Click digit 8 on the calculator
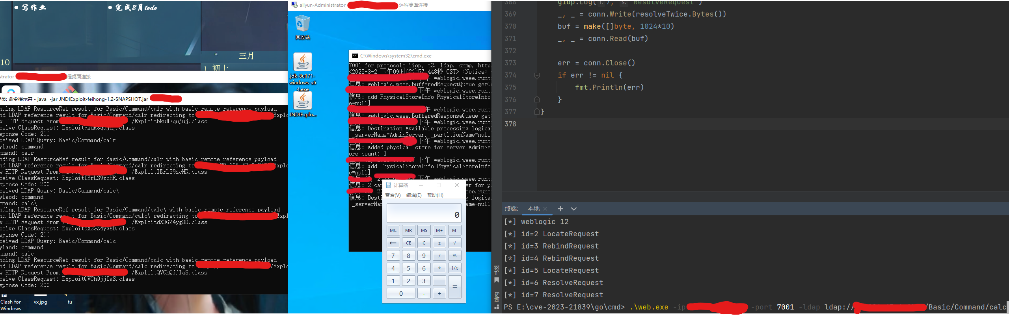The height and width of the screenshot is (315, 1009). (408, 256)
